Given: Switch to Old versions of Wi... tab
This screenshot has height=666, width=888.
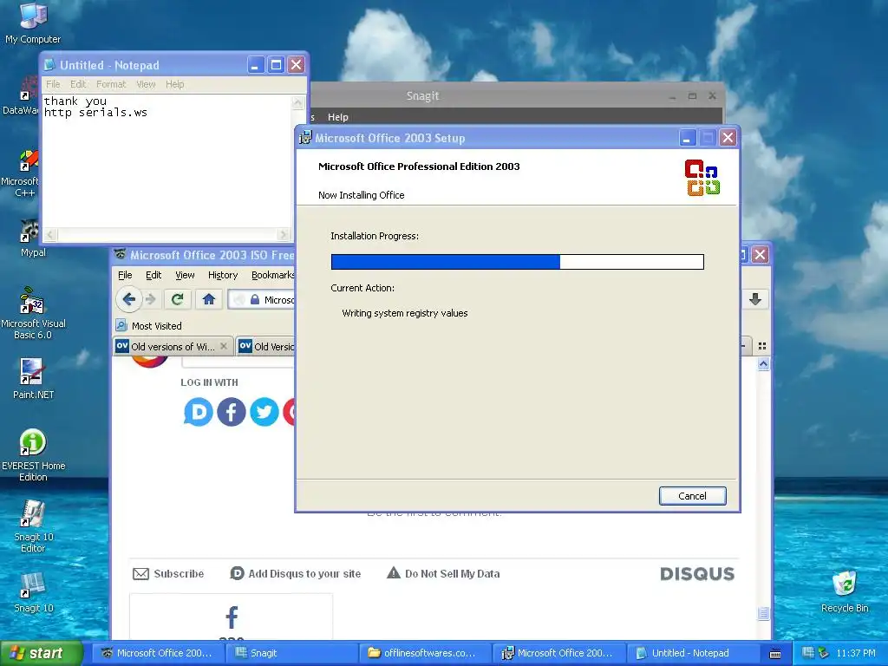Looking at the screenshot, I should pyautogui.click(x=173, y=347).
